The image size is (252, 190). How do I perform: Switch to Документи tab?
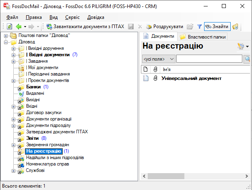(159, 36)
